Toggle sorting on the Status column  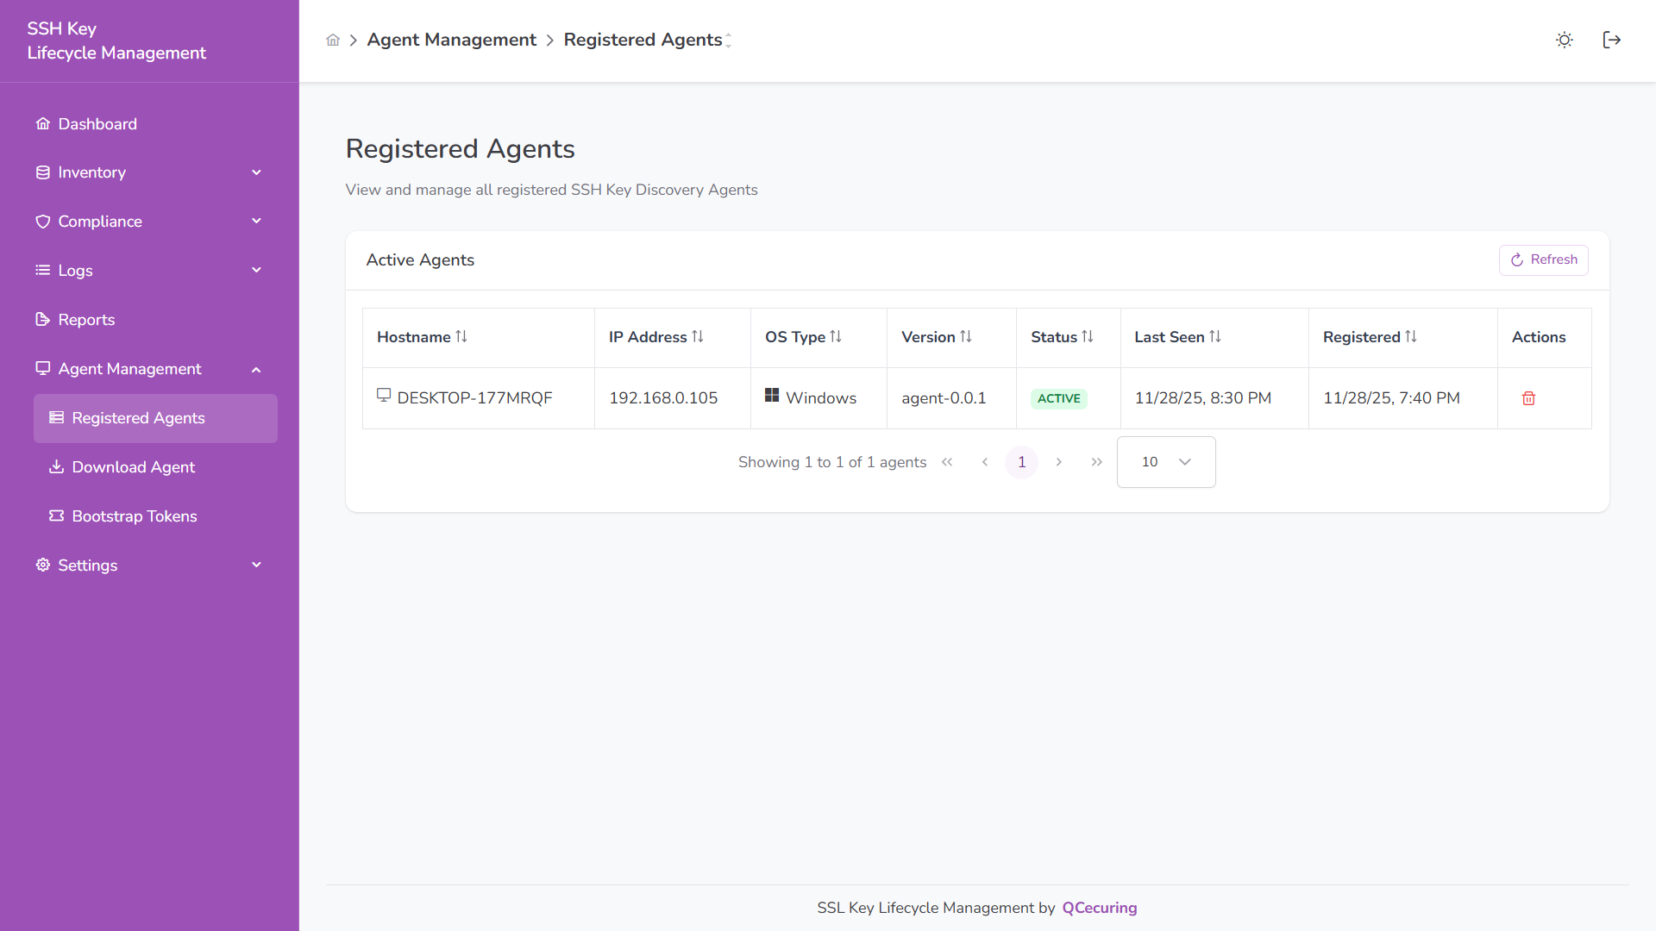coord(1088,337)
